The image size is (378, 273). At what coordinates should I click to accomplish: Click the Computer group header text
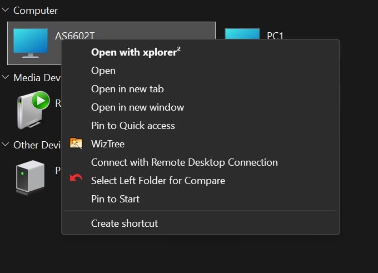point(36,11)
